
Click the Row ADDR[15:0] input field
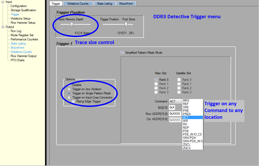[x=175, y=114]
